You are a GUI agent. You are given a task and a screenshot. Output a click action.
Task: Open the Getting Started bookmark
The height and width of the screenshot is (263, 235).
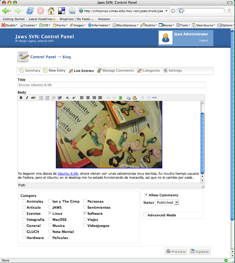click(x=14, y=19)
